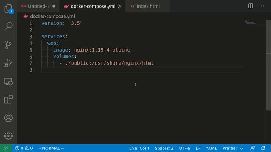Open the Extensions view
The height and width of the screenshot is (152, 271).
(x=8, y=100)
